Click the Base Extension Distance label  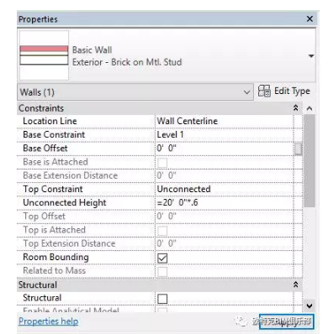click(x=70, y=175)
